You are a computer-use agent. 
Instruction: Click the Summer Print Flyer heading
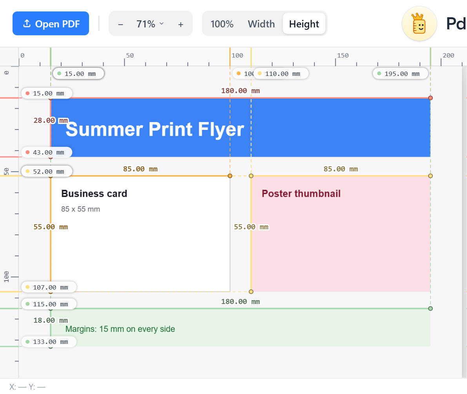click(155, 130)
